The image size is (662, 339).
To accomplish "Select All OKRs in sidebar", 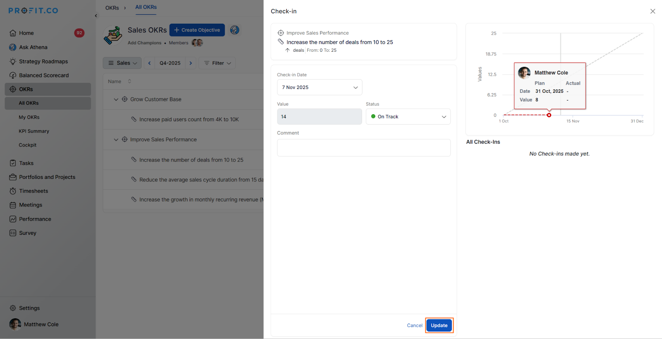I will 48,103.
